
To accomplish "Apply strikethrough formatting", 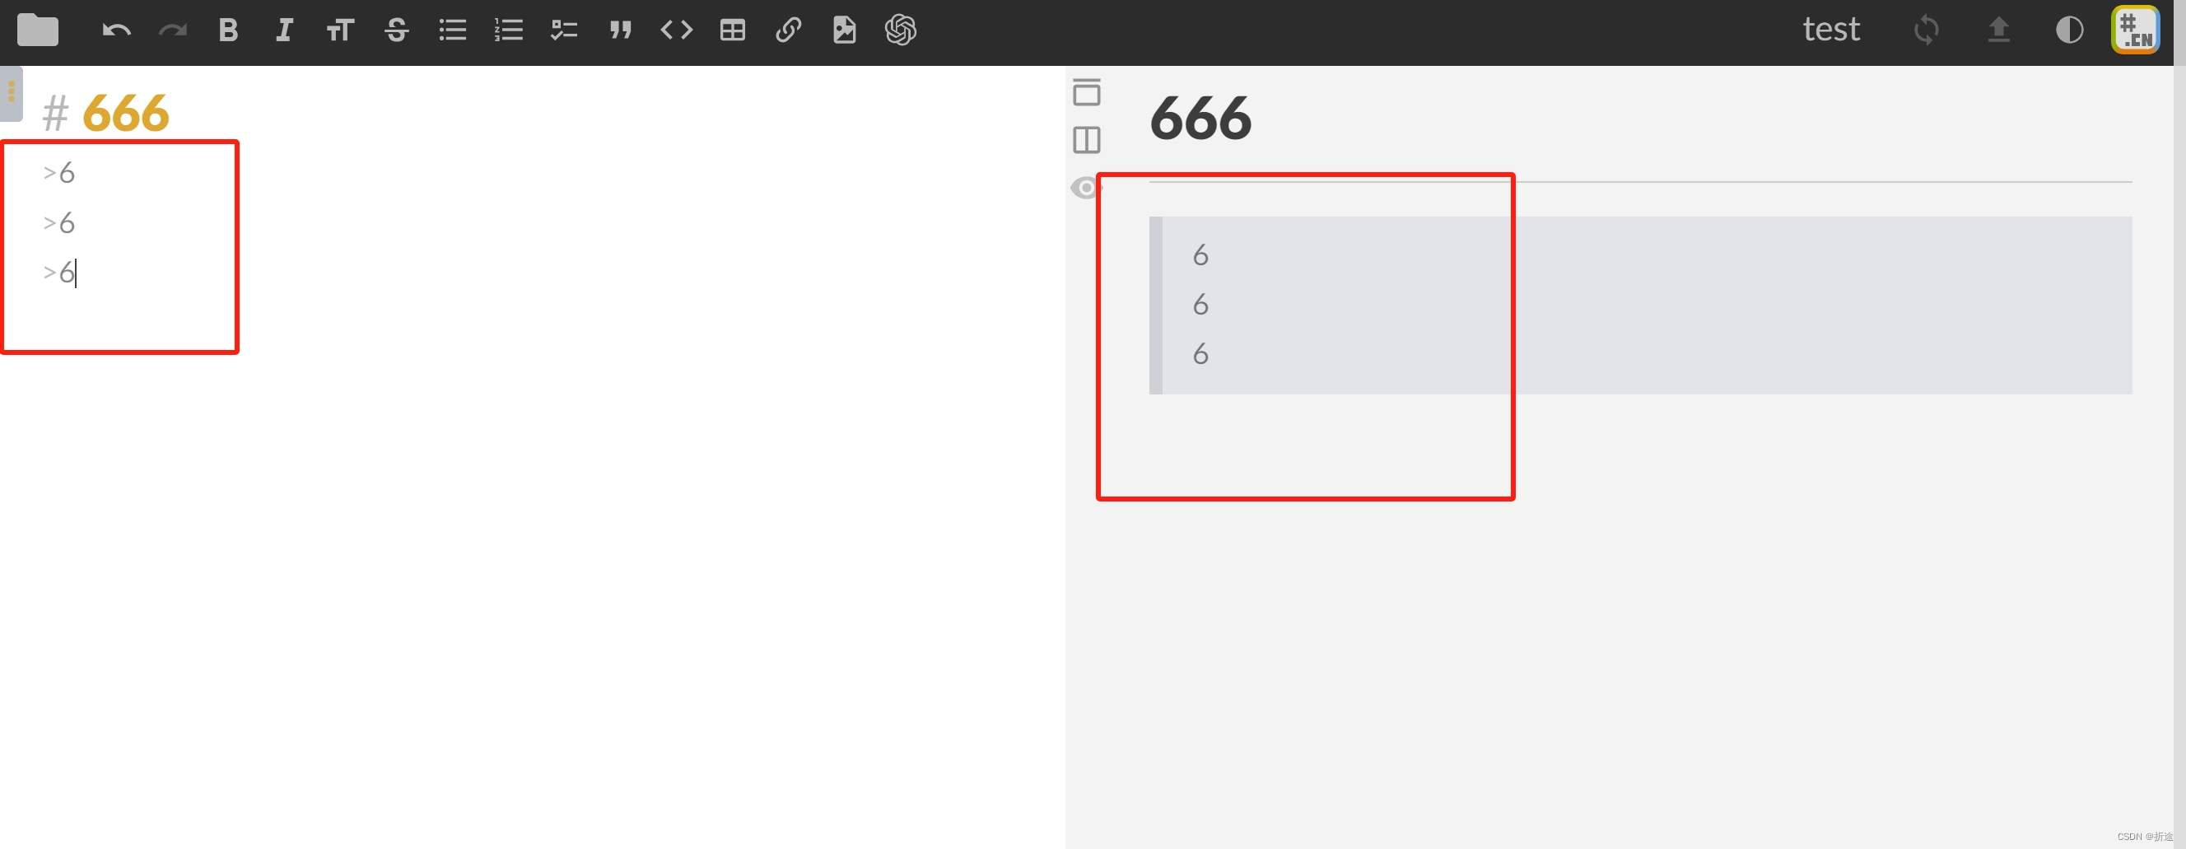I will [396, 30].
